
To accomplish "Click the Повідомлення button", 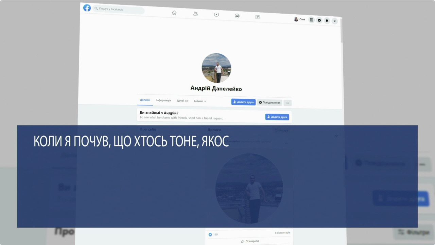I will [x=270, y=102].
